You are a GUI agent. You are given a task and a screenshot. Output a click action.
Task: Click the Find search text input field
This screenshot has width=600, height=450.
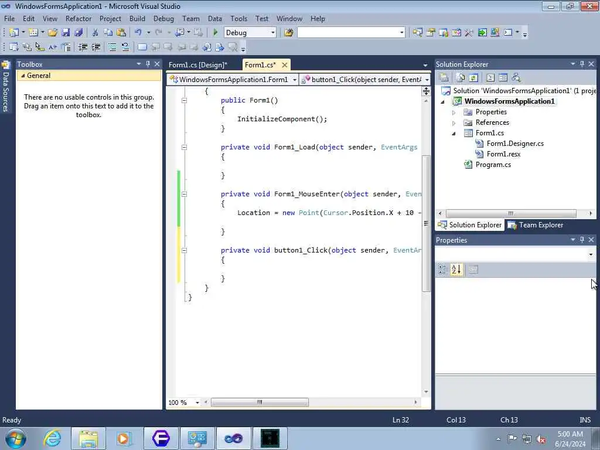[348, 33]
